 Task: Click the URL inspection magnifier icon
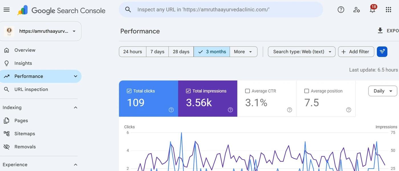[x=7, y=89]
